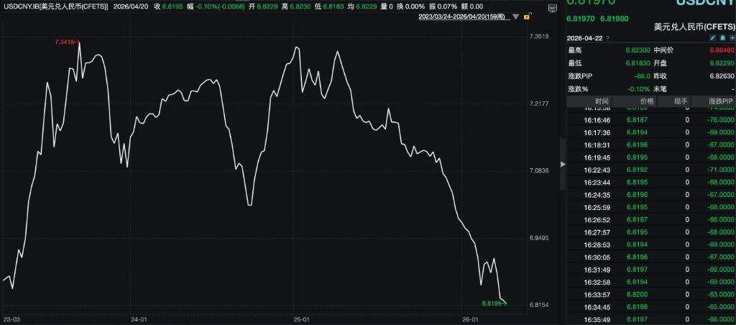Select the 时间 column header
This screenshot has height=325, width=736.
coord(602,101)
